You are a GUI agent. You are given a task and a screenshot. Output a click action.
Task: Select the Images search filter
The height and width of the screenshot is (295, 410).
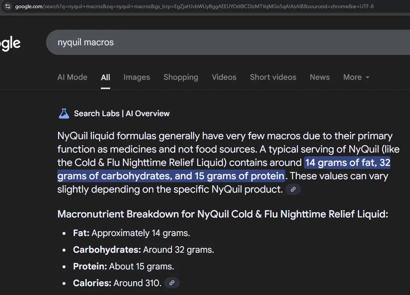pyautogui.click(x=137, y=77)
